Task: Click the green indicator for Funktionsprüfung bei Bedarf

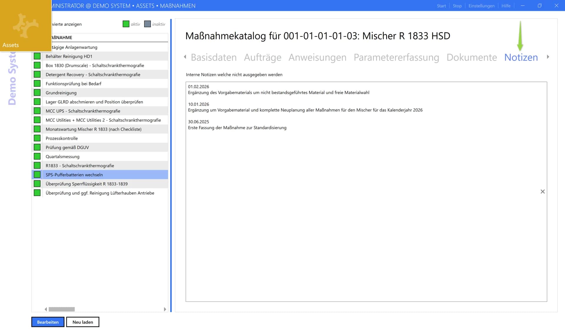Action: tap(37, 83)
